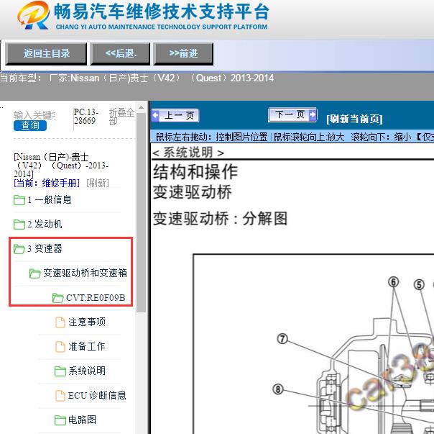Click the 刷新当前页 link
Image resolution: width=434 pixels, height=434 pixels.
354,119
